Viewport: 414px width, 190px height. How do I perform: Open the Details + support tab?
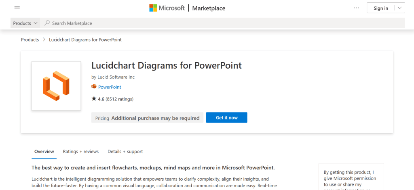pos(125,152)
